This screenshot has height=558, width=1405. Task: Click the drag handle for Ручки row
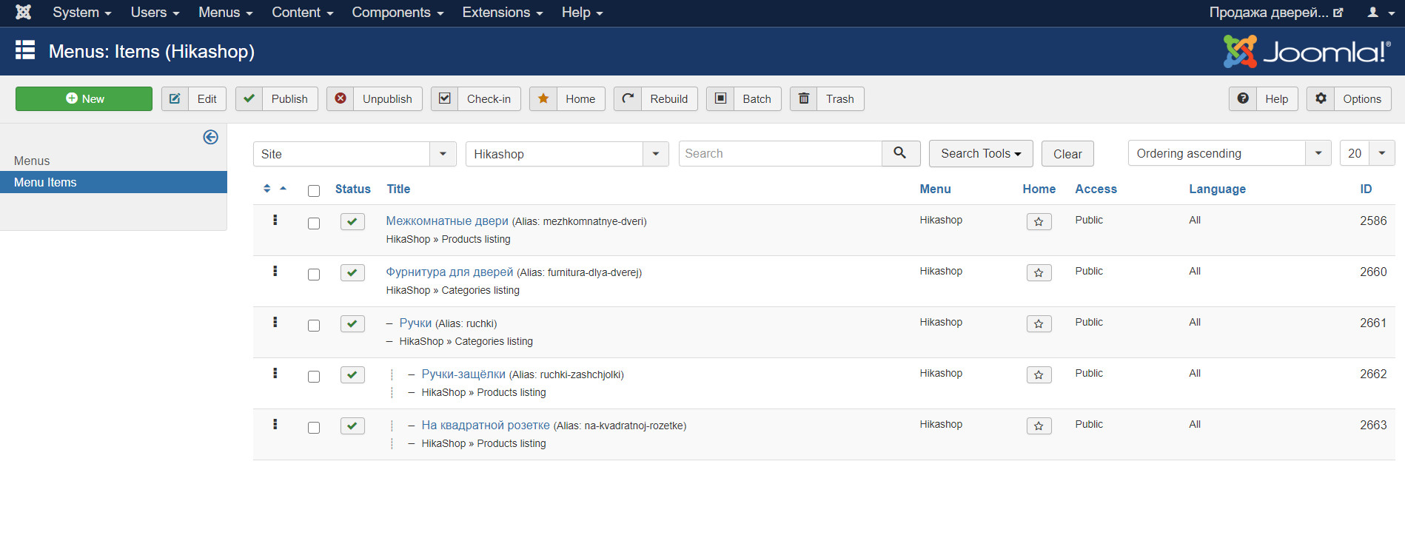coord(275,323)
